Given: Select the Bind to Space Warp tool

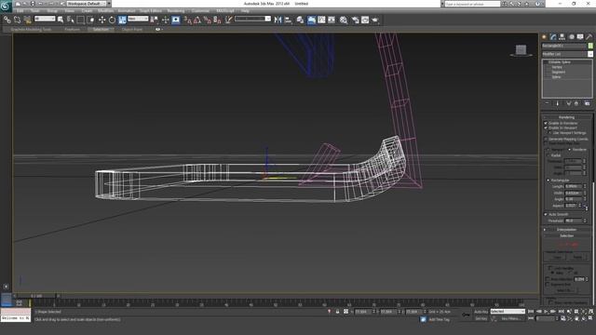Looking at the screenshot, I should [27, 20].
